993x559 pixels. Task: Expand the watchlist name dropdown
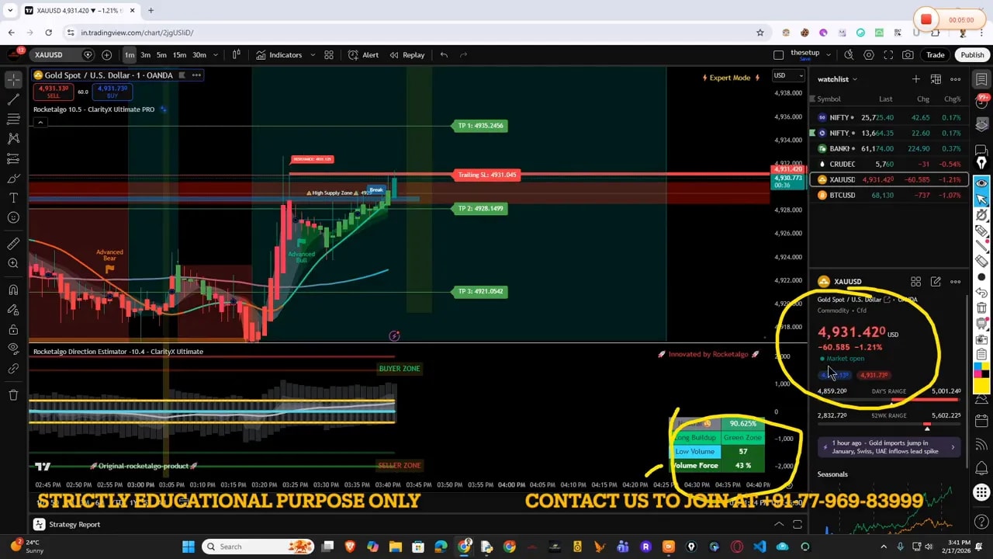pos(855,79)
